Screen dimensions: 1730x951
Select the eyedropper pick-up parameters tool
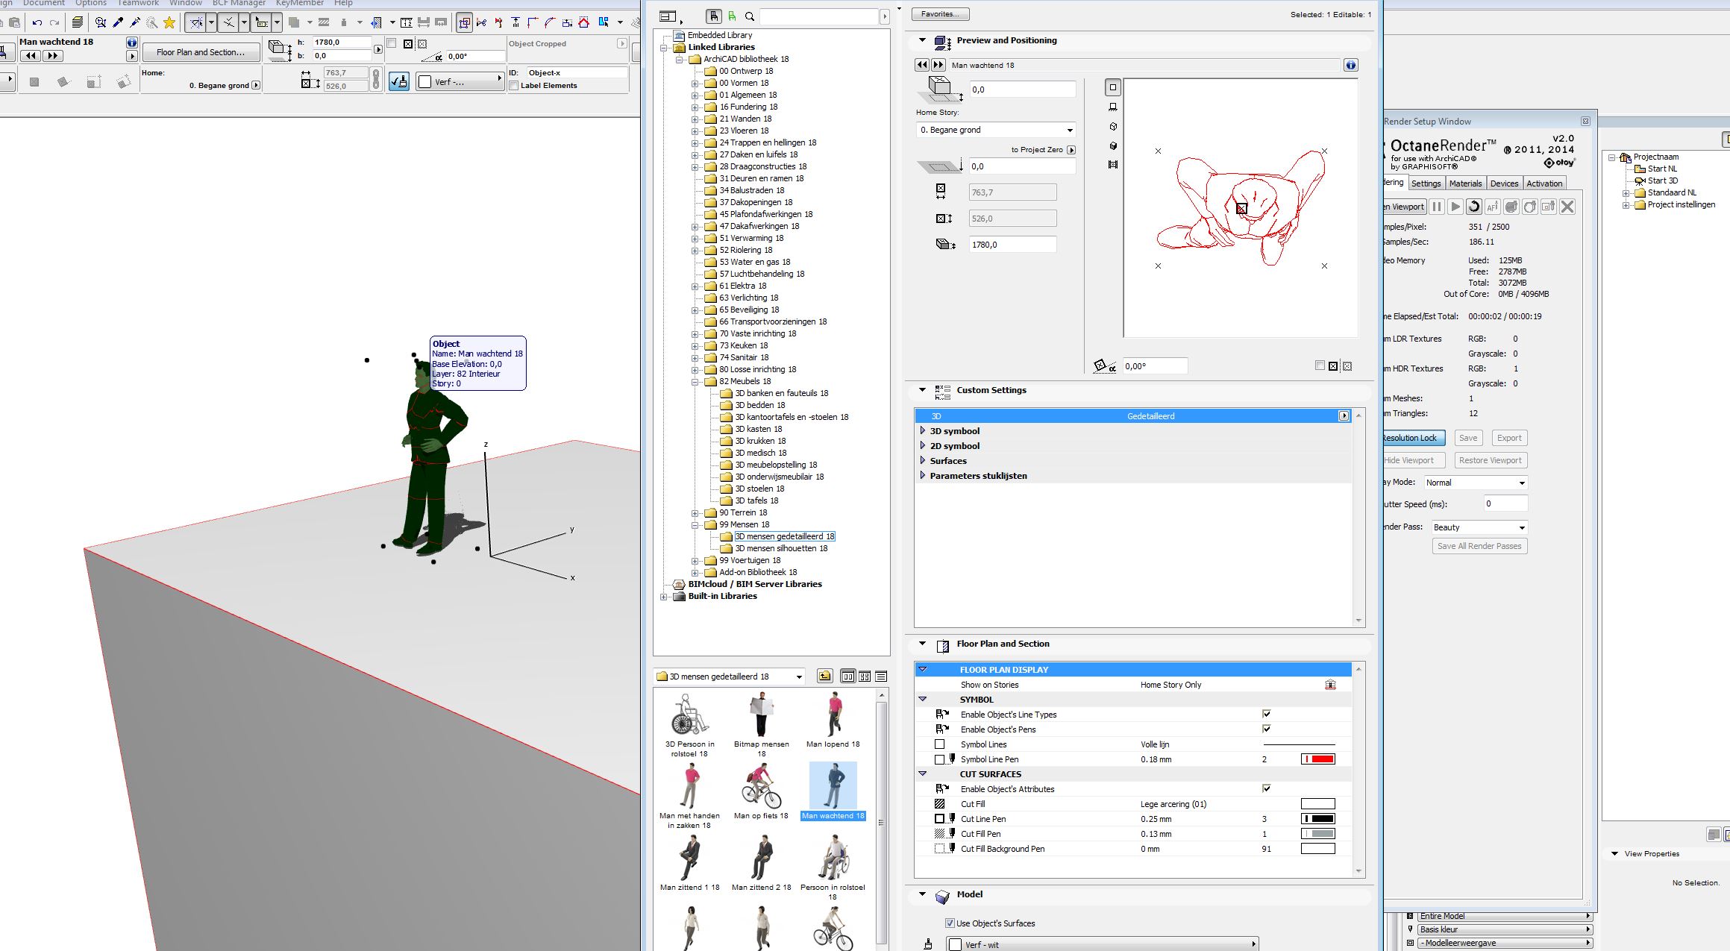click(118, 22)
